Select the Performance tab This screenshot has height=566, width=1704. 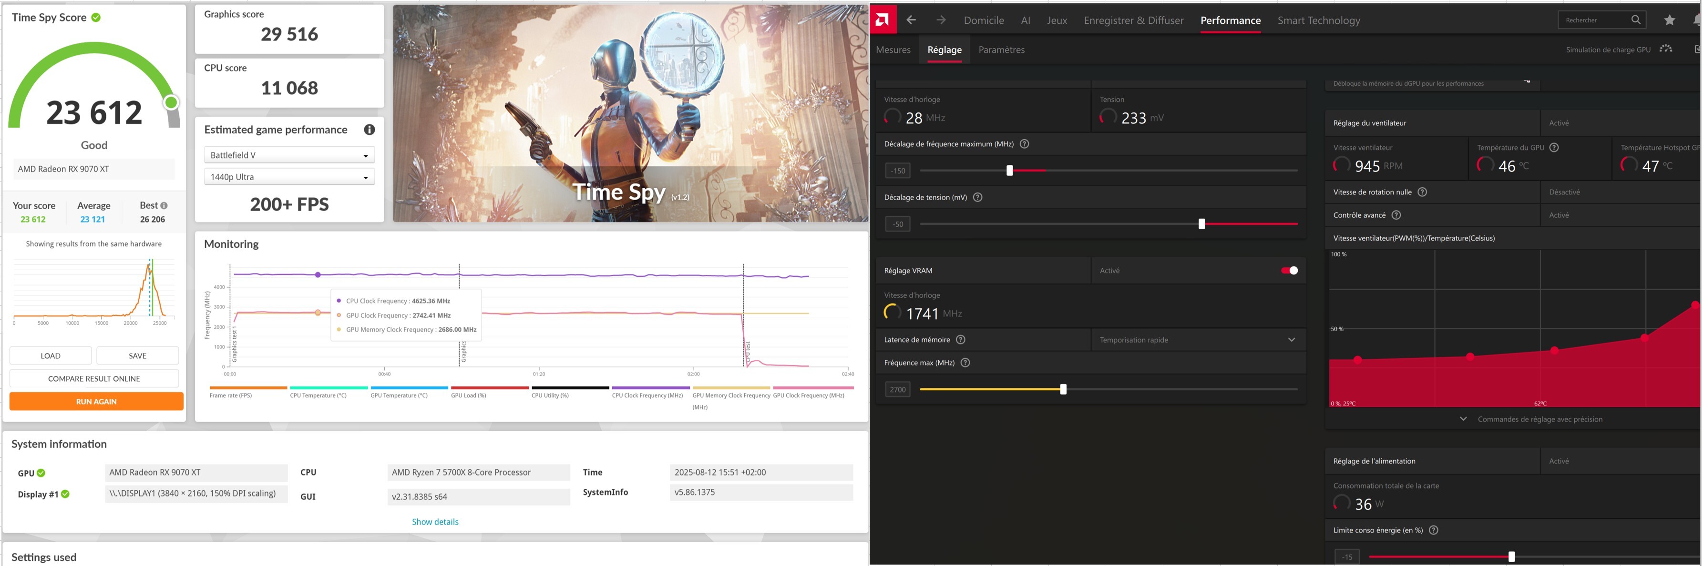(x=1231, y=20)
